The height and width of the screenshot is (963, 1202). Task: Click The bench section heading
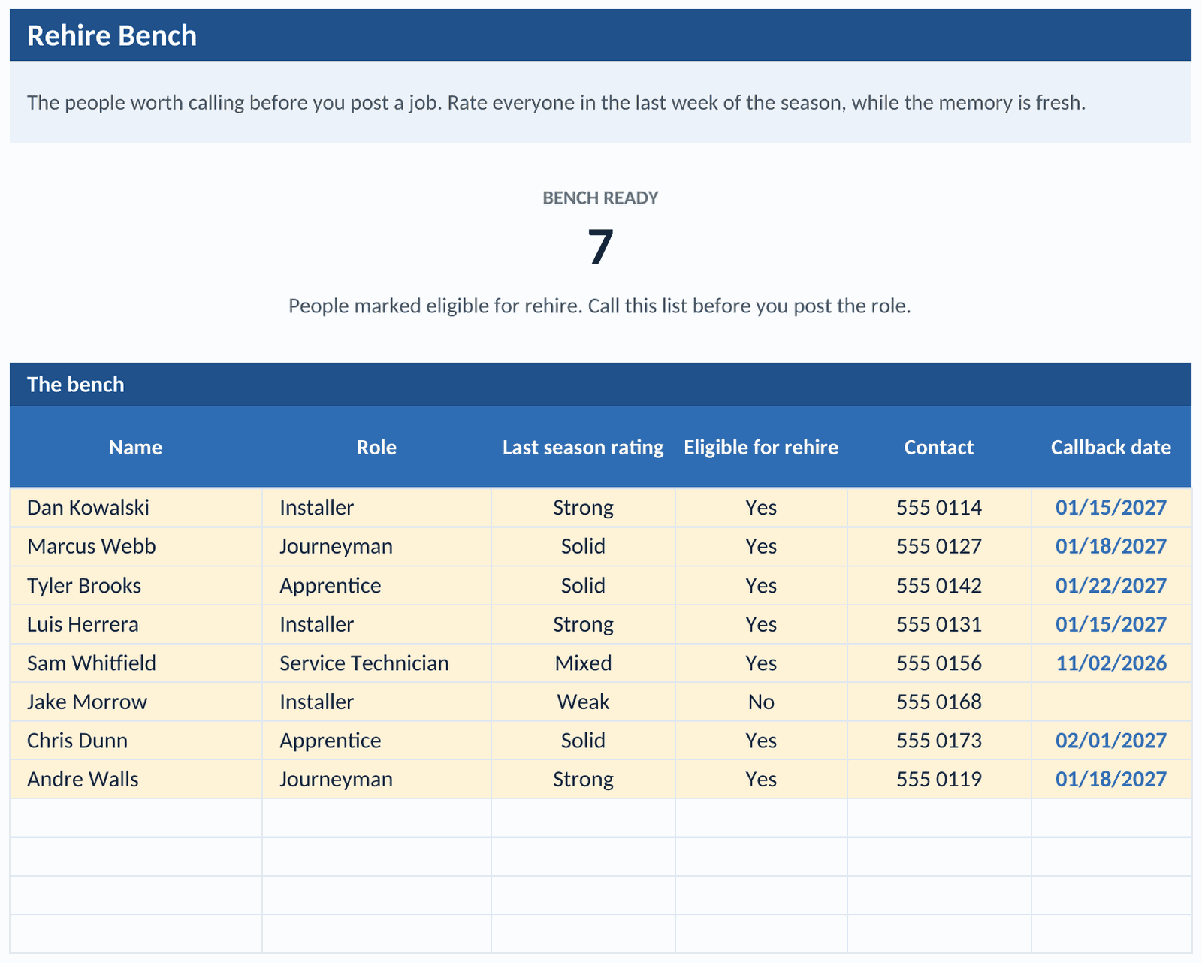[76, 385]
